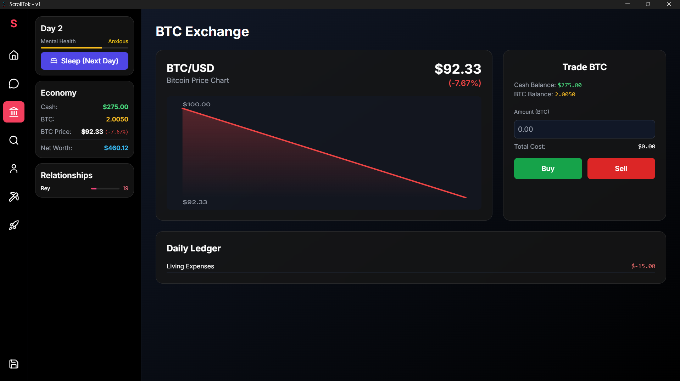Open the search magnifier sidebar icon
Viewport: 680px width, 381px height.
(14, 140)
